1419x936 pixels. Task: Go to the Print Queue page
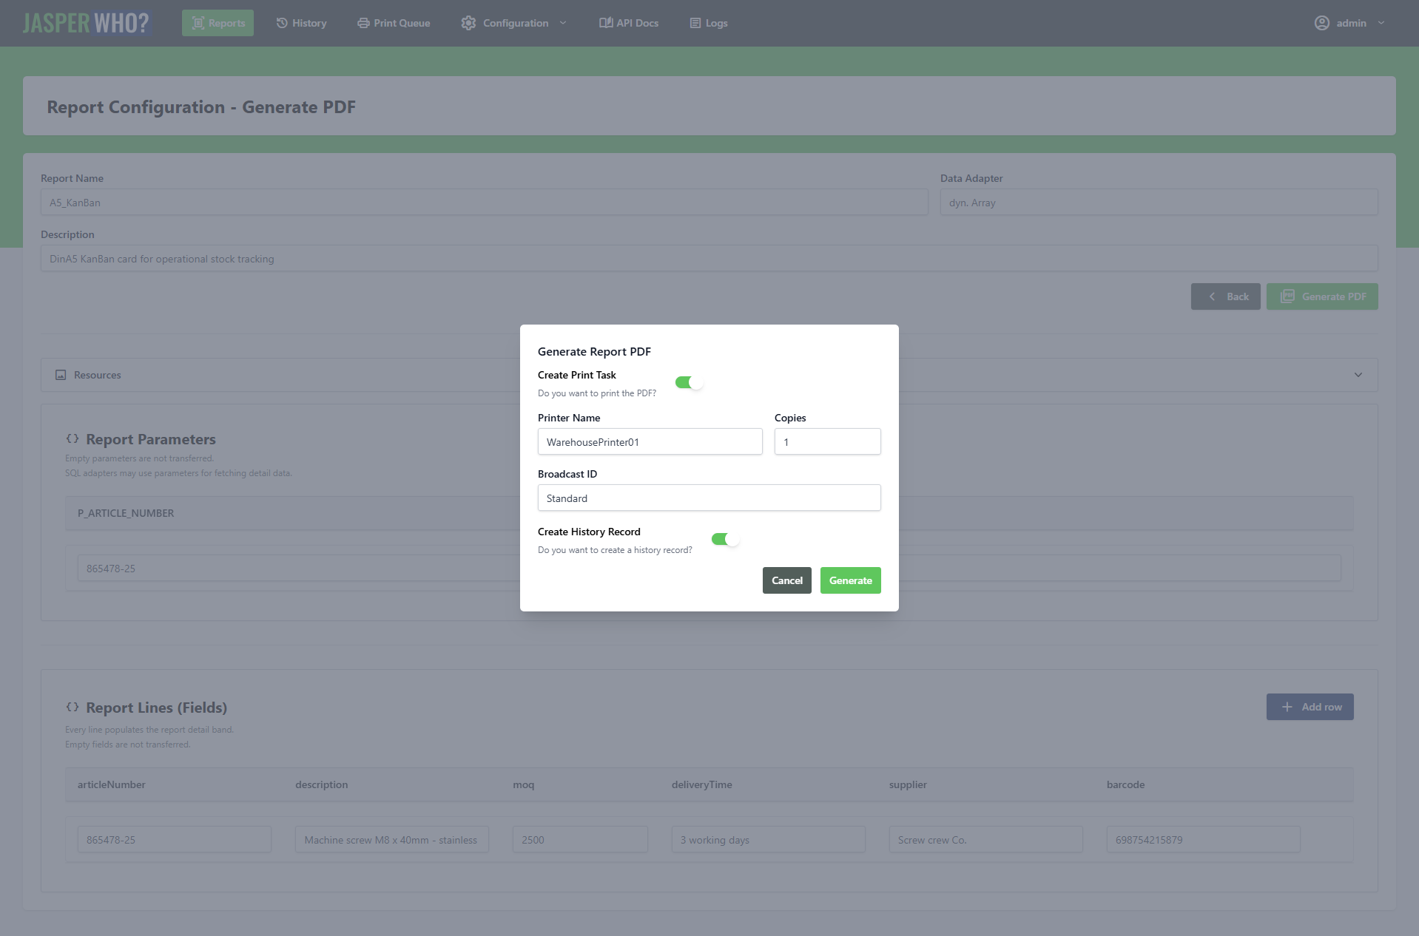click(394, 23)
